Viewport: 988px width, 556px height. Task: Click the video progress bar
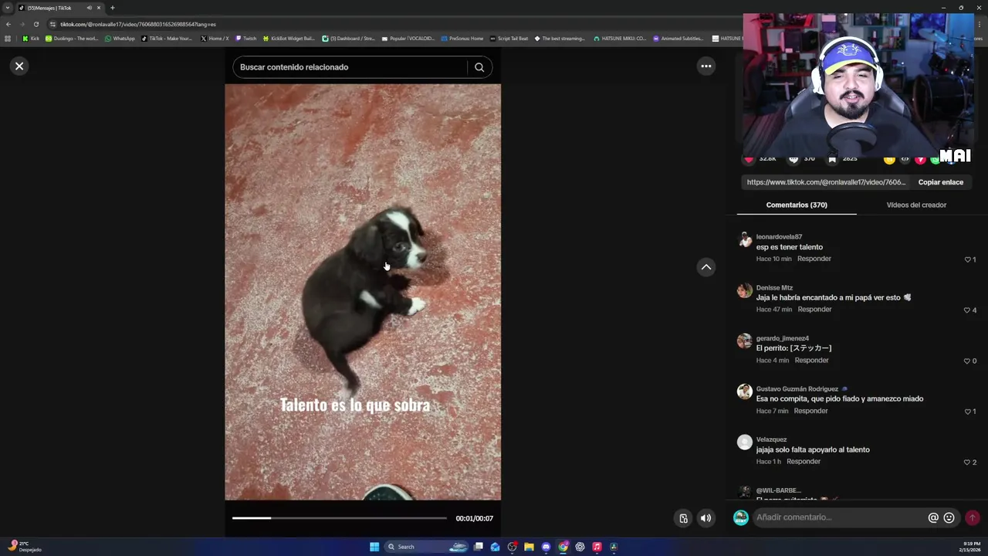coord(340,518)
